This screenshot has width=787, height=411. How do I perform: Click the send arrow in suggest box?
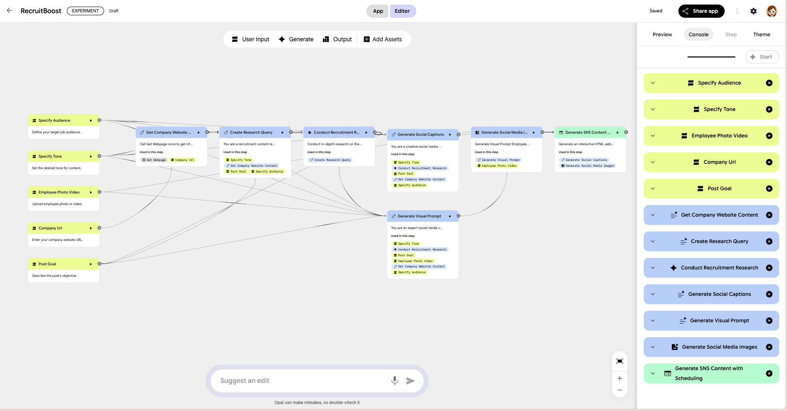(410, 380)
